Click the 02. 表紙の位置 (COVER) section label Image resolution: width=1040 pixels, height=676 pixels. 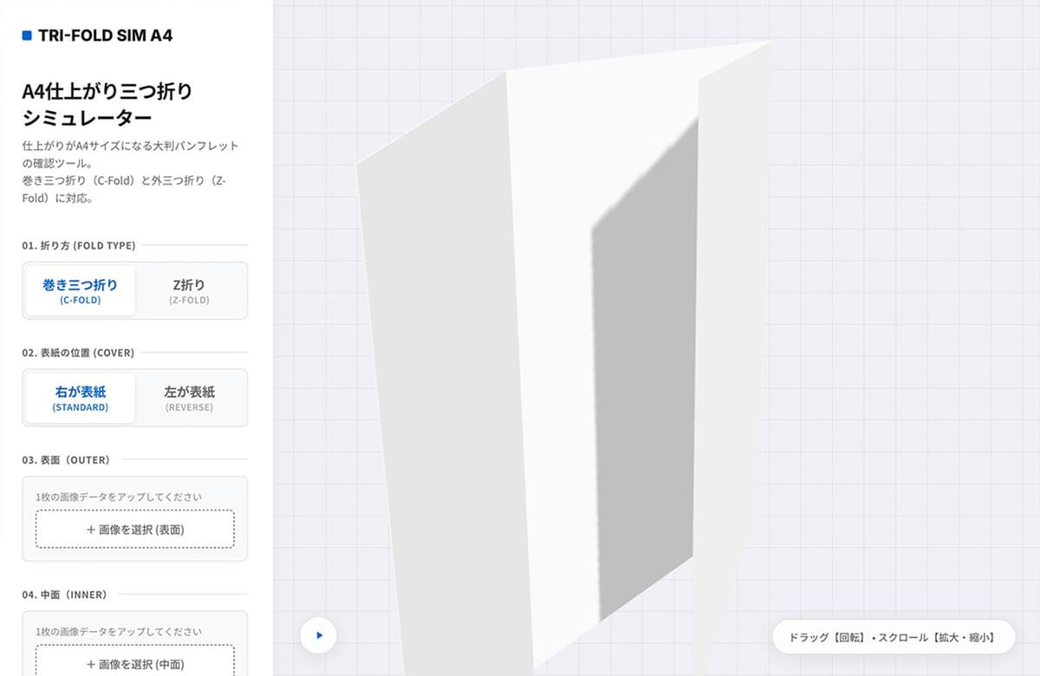(x=78, y=353)
